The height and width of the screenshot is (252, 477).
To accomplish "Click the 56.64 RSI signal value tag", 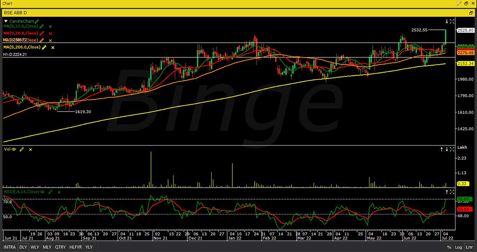I will coord(465,209).
